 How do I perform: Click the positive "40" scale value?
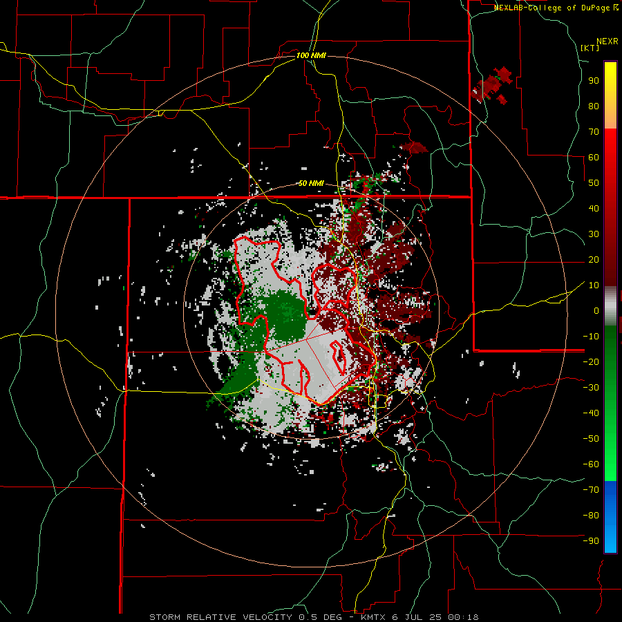click(594, 208)
